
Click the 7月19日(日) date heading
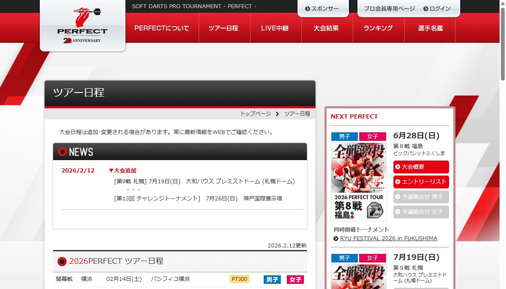[416, 257]
